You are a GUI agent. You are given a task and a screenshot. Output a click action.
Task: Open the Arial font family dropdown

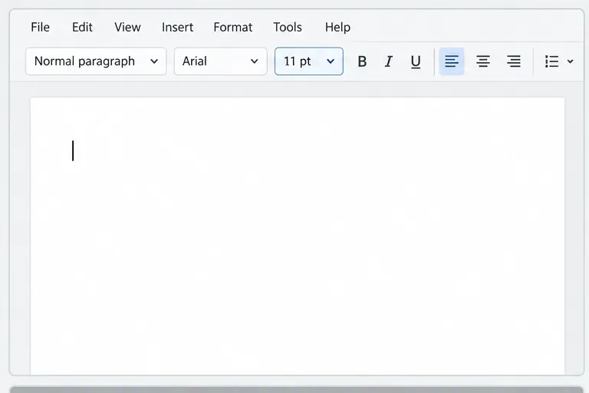click(221, 61)
